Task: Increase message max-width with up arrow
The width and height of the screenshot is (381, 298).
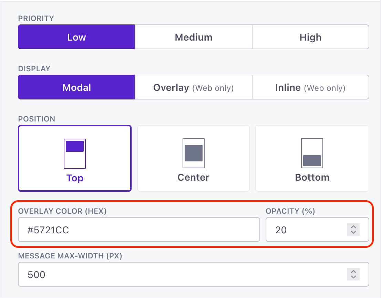Action: tap(353, 272)
